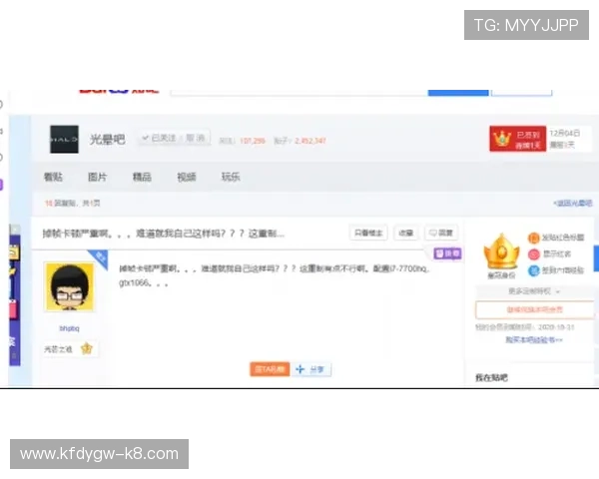
Task: Open the 光晕吧 forum title link
Action: point(108,140)
